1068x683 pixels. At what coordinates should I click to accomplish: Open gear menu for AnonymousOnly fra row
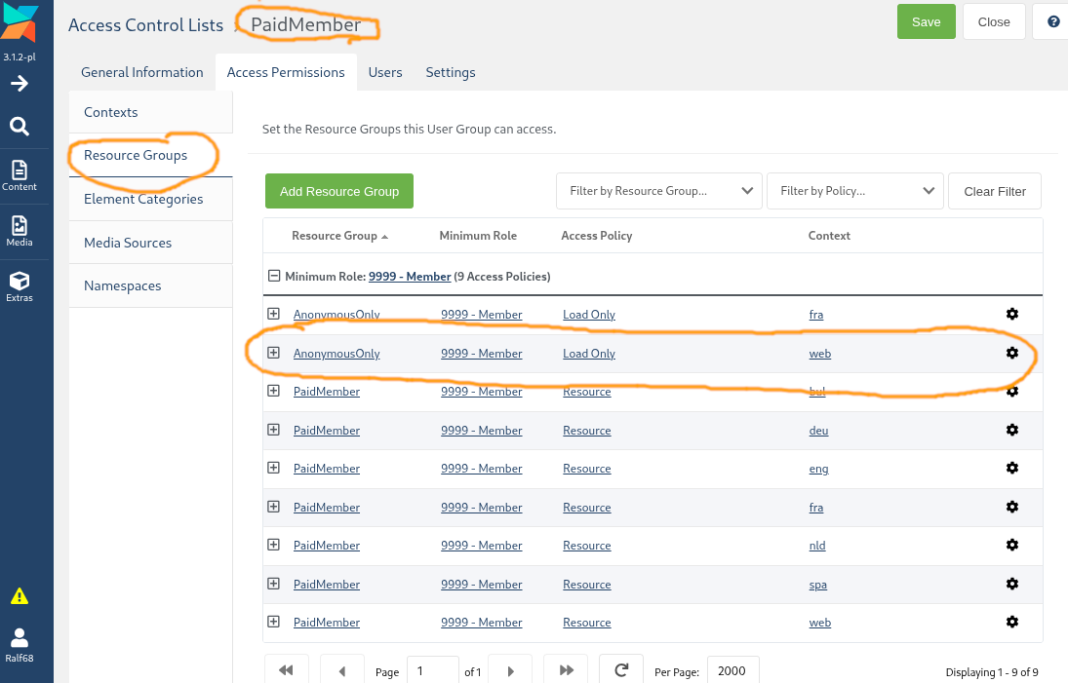(1012, 314)
